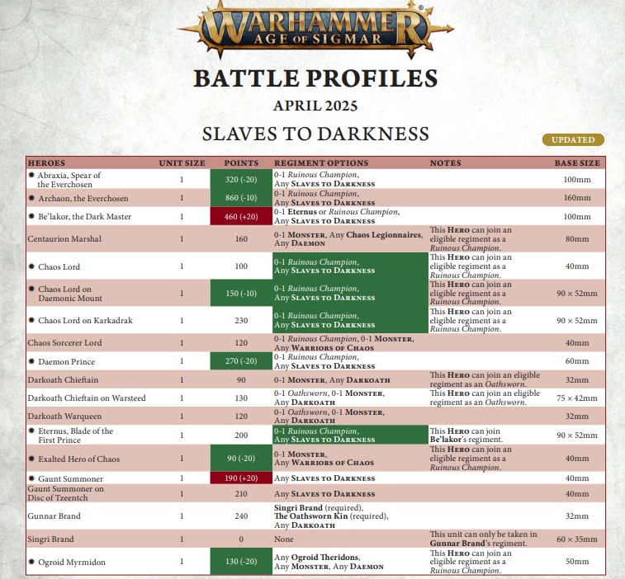
Task: Click the star icon beside Abraxia
Action: coord(31,175)
